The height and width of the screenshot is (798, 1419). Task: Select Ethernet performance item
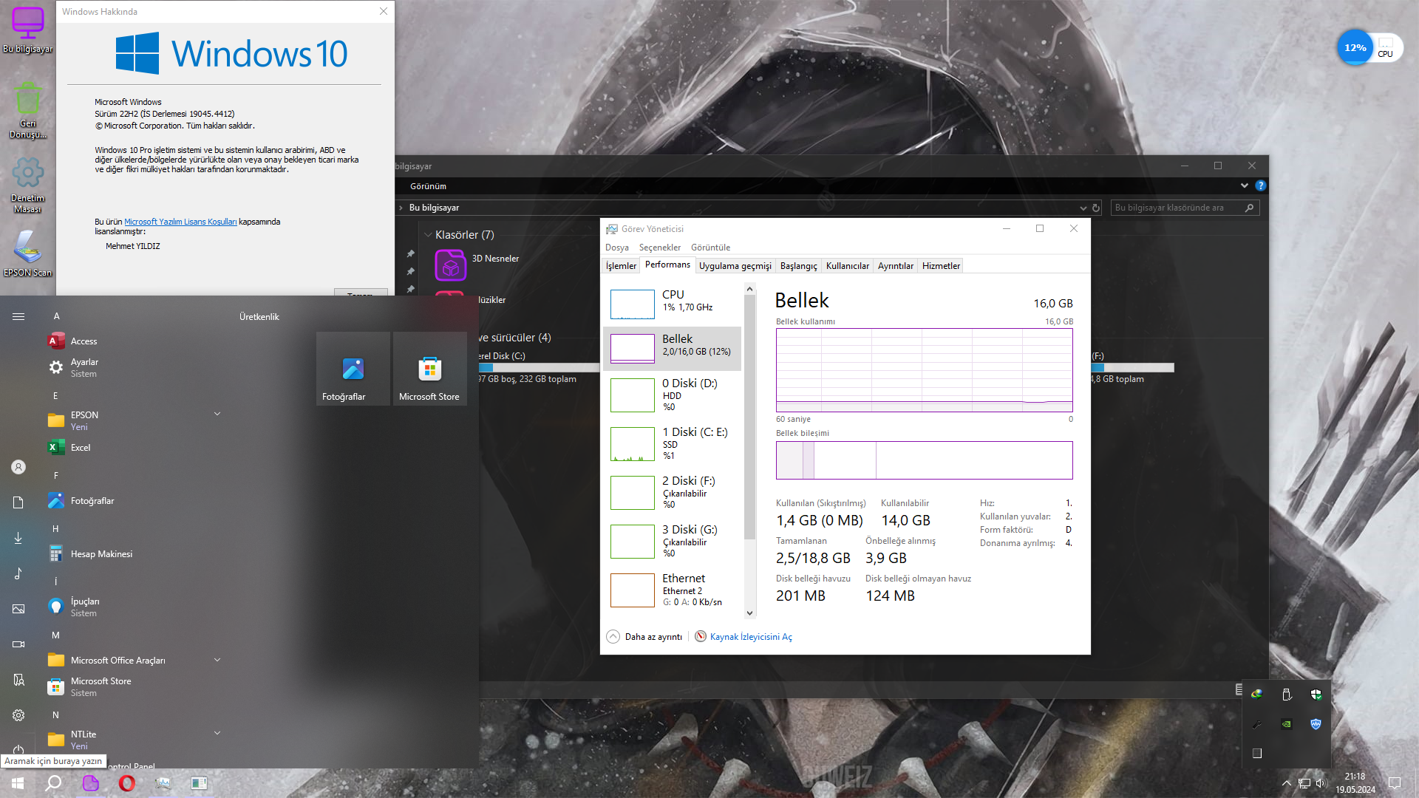(x=673, y=590)
